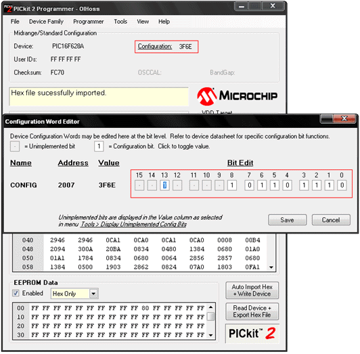The width and height of the screenshot is (360, 354).
Task: Toggle configuration bit 8
Action: [232, 185]
